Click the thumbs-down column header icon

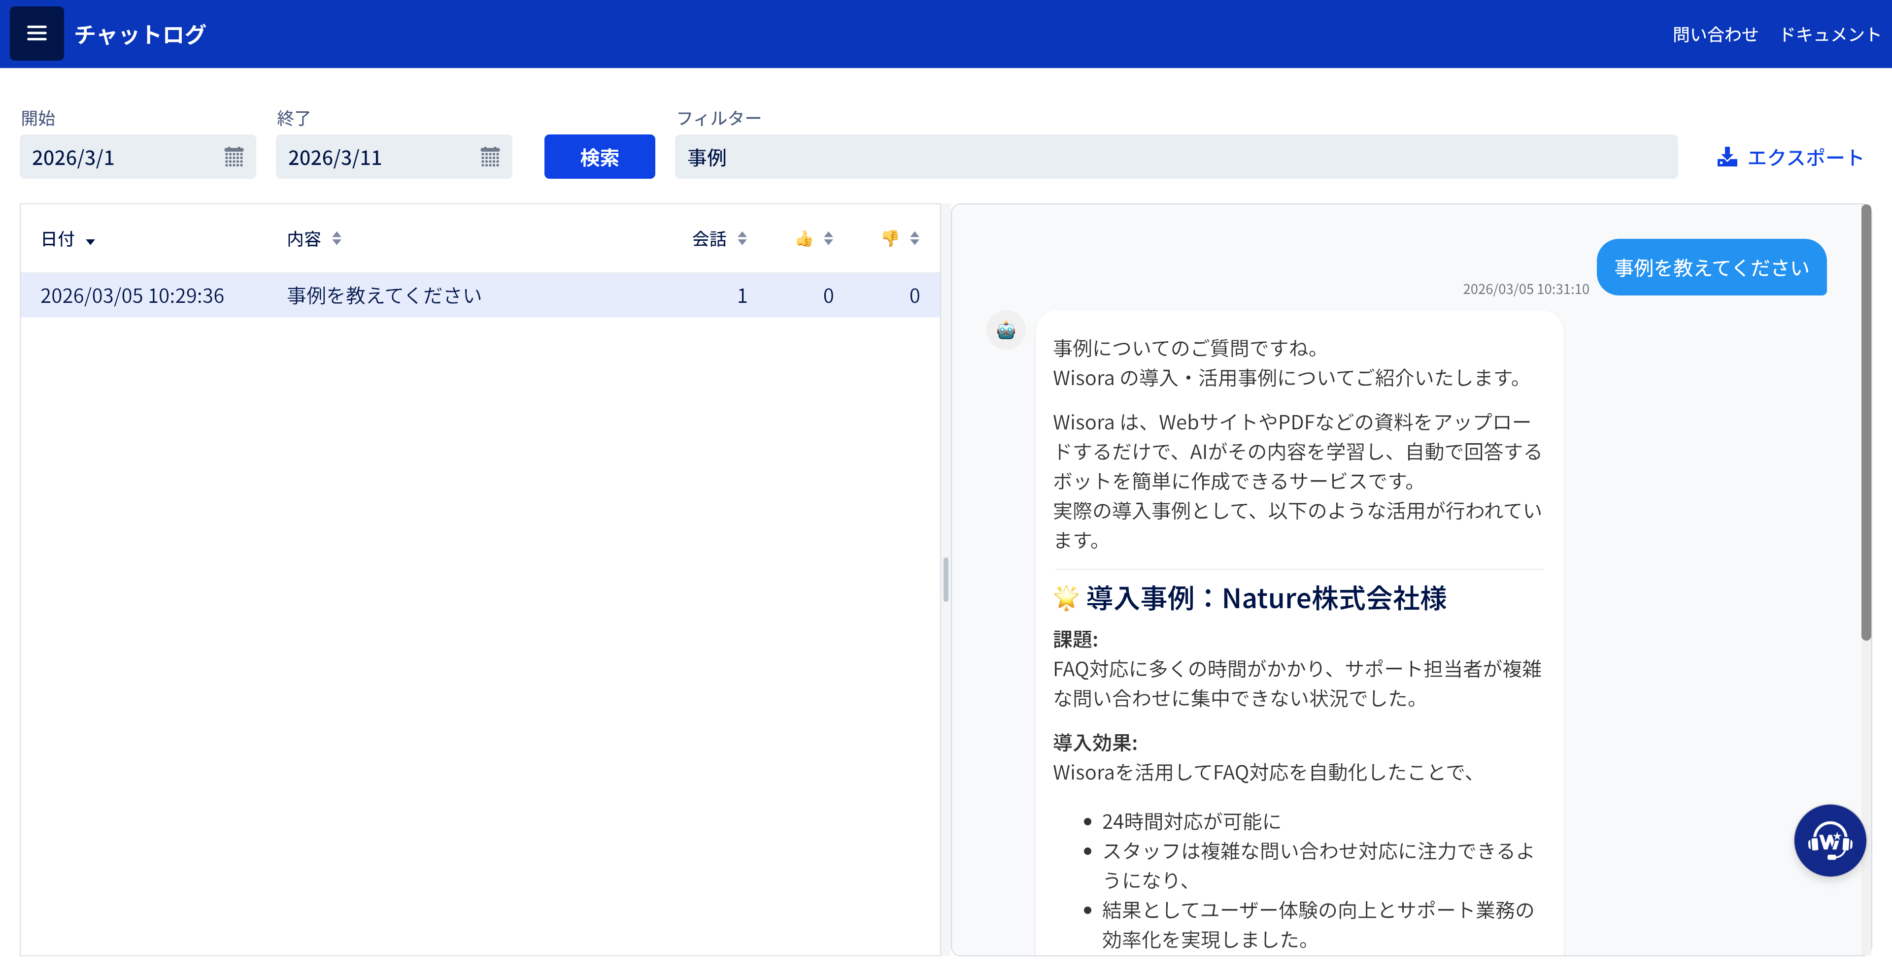(x=890, y=238)
